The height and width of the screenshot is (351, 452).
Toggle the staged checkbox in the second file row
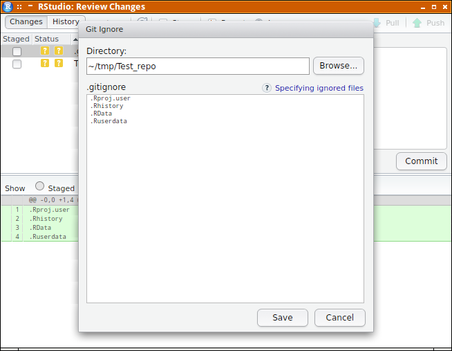[x=17, y=64]
